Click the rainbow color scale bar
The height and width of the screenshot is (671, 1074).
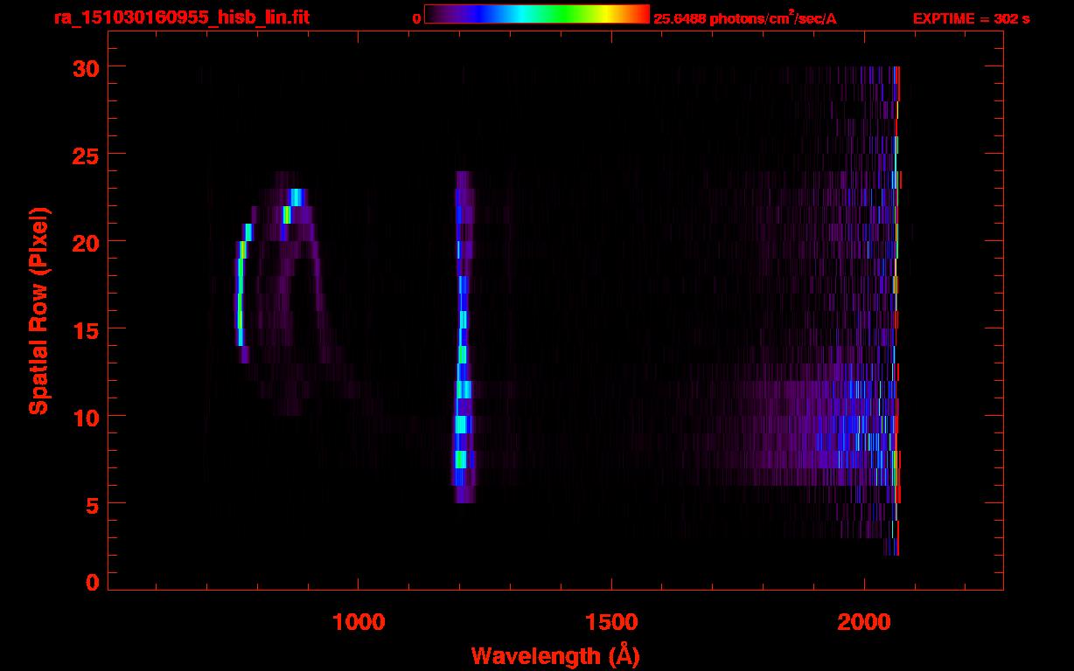[536, 14]
